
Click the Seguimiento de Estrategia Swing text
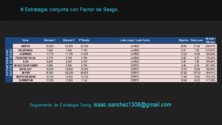61,105
